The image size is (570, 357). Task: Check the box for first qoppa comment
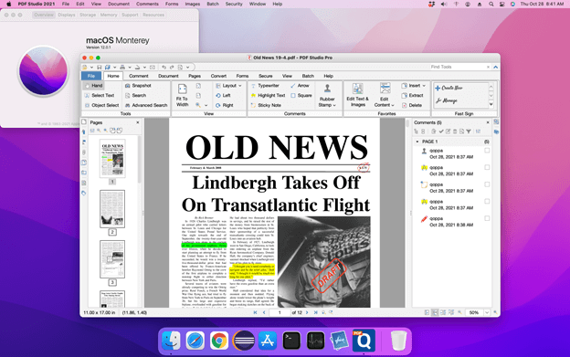[487, 151]
